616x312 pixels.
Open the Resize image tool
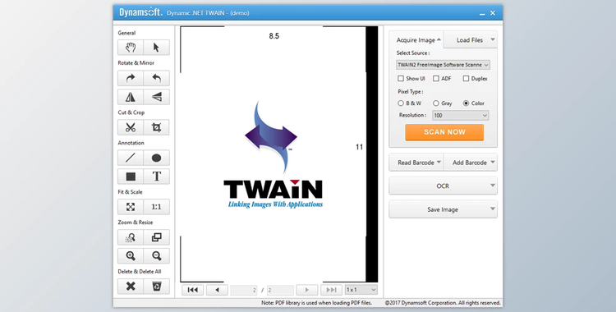[x=156, y=237]
